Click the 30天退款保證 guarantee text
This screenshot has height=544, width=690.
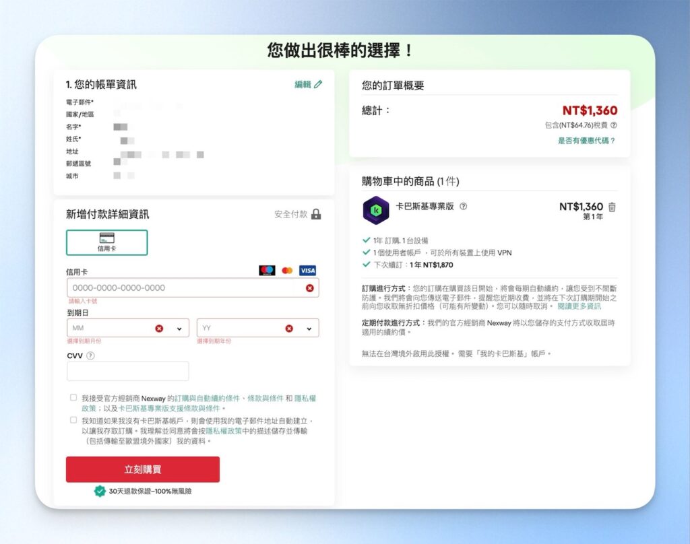[x=150, y=491]
